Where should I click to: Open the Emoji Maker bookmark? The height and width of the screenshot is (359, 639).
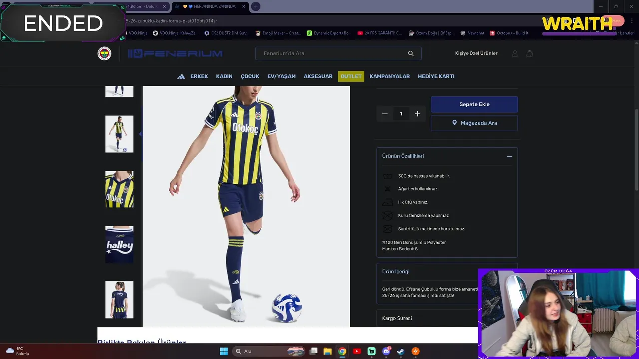277,33
